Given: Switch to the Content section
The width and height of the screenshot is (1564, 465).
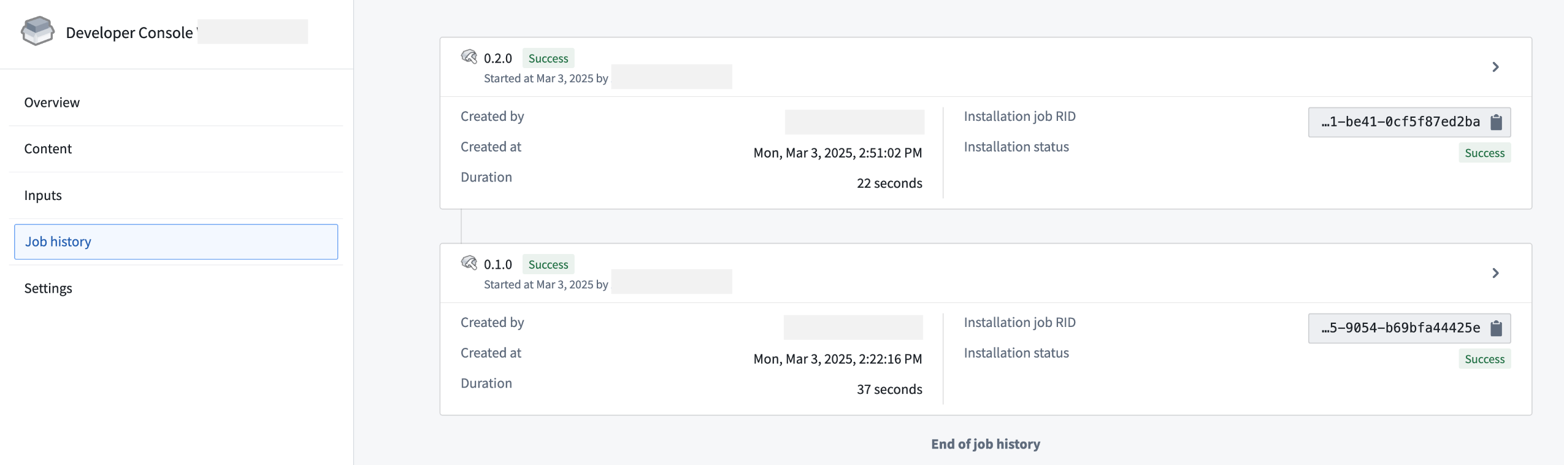Looking at the screenshot, I should pyautogui.click(x=48, y=148).
